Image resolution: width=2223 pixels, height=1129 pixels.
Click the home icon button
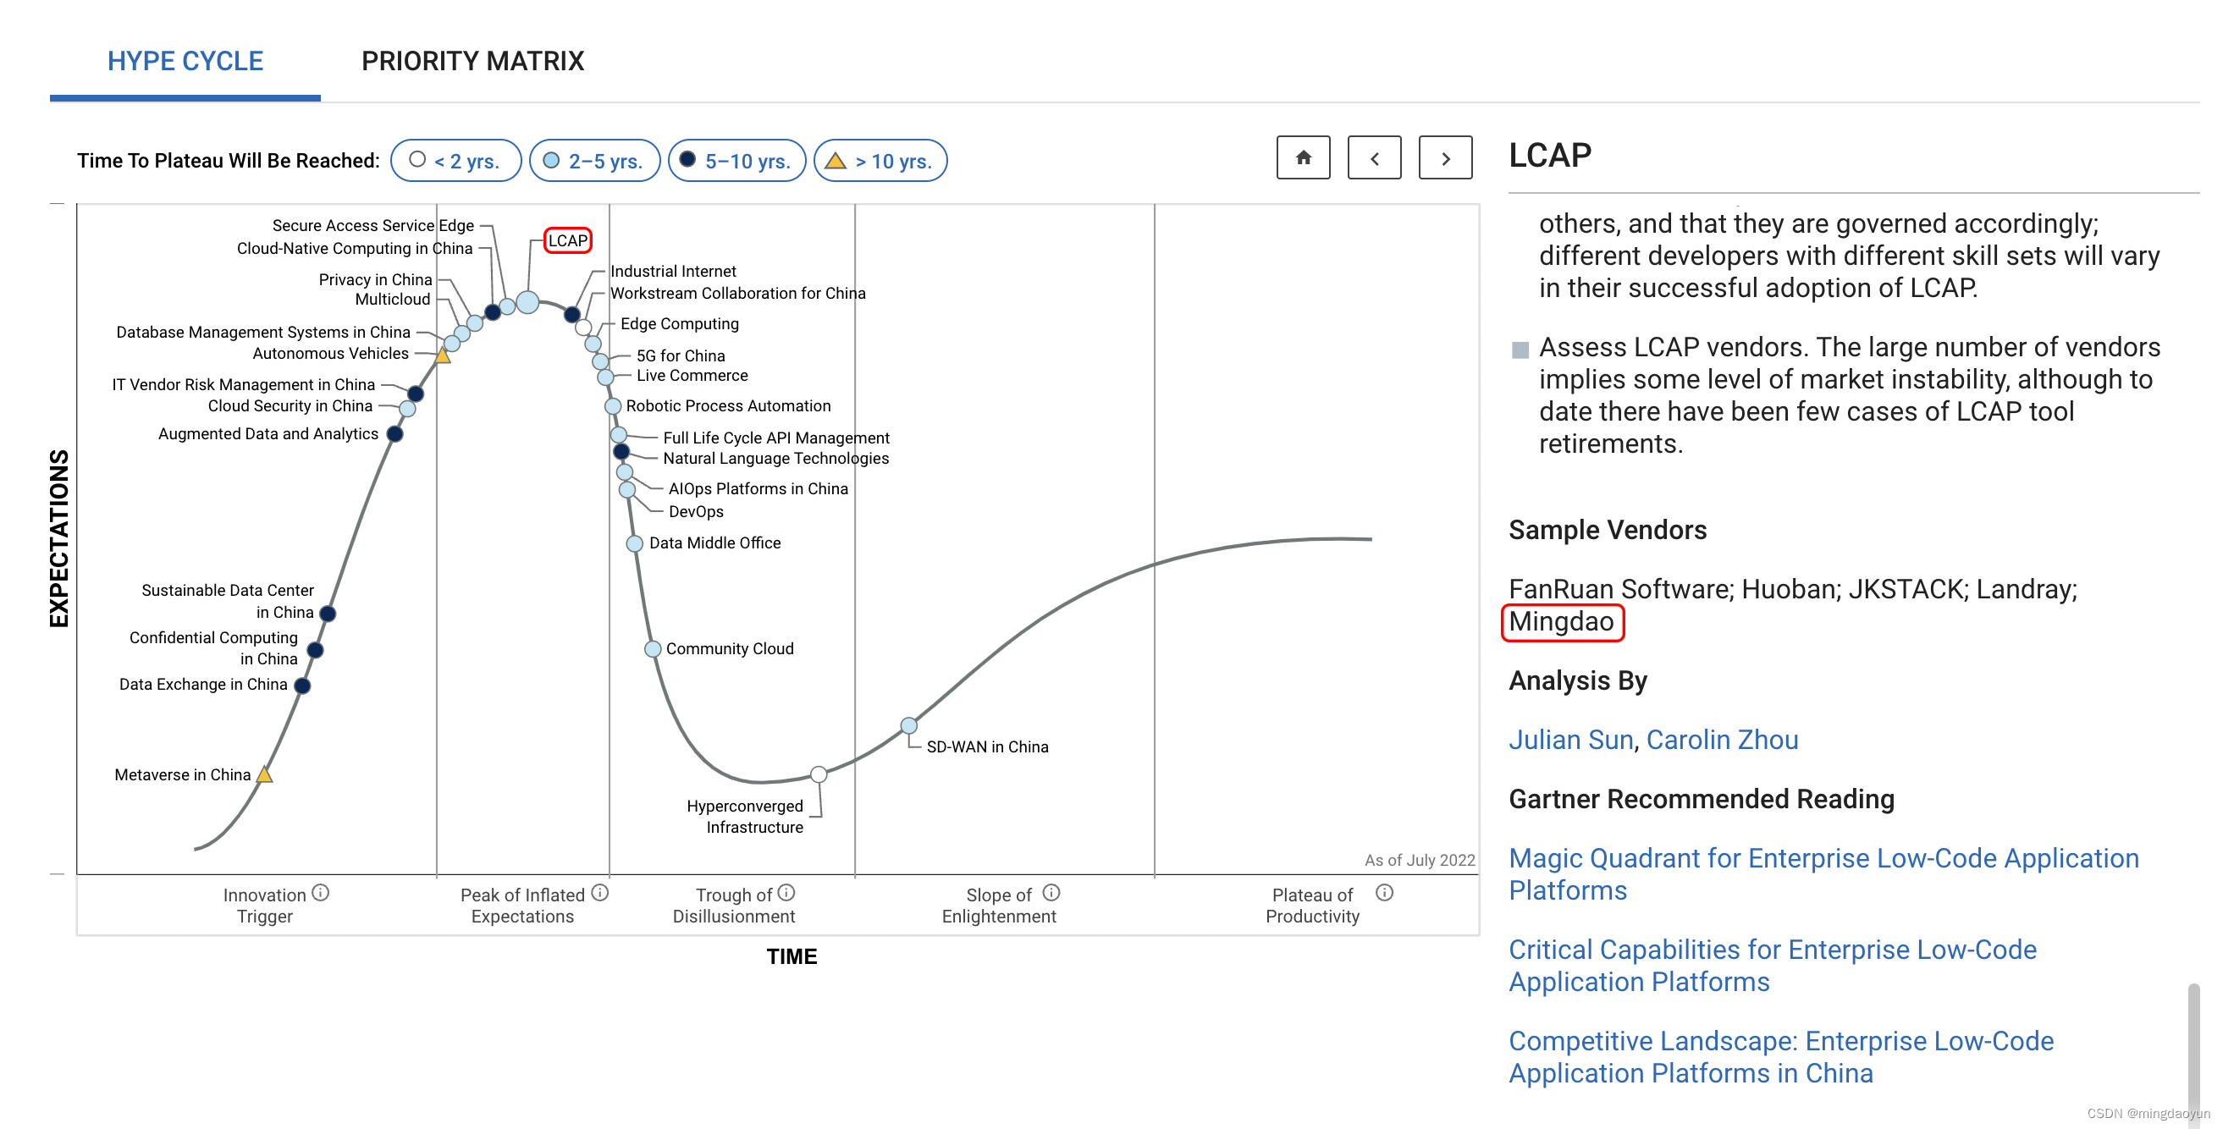tap(1303, 157)
